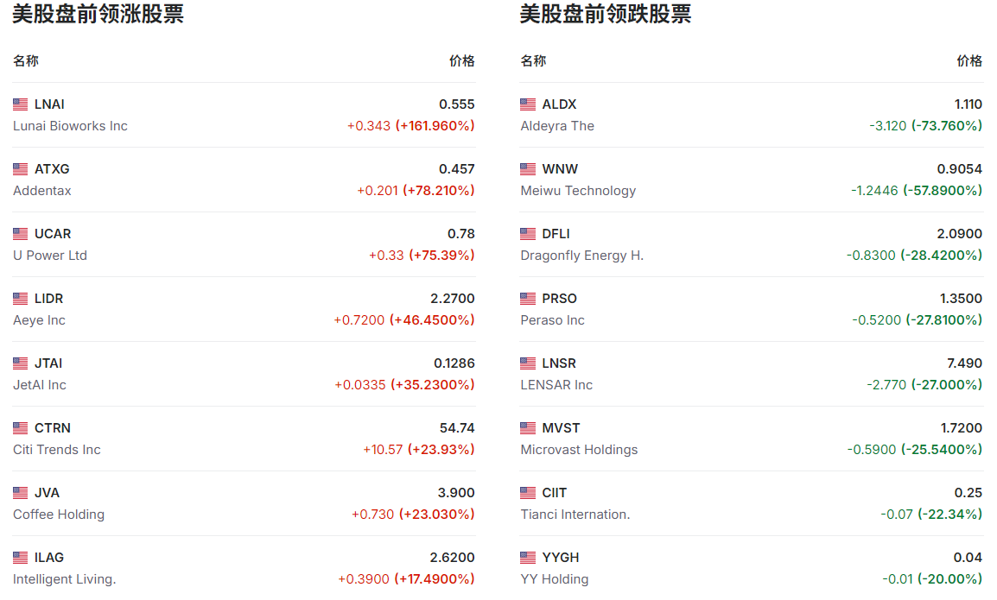Click the 美股盘前领跌股票 heading

click(605, 15)
